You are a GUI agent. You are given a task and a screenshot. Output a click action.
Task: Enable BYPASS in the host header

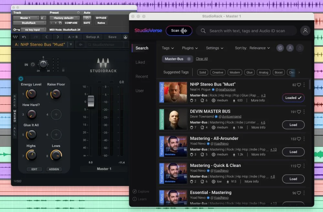101,18
